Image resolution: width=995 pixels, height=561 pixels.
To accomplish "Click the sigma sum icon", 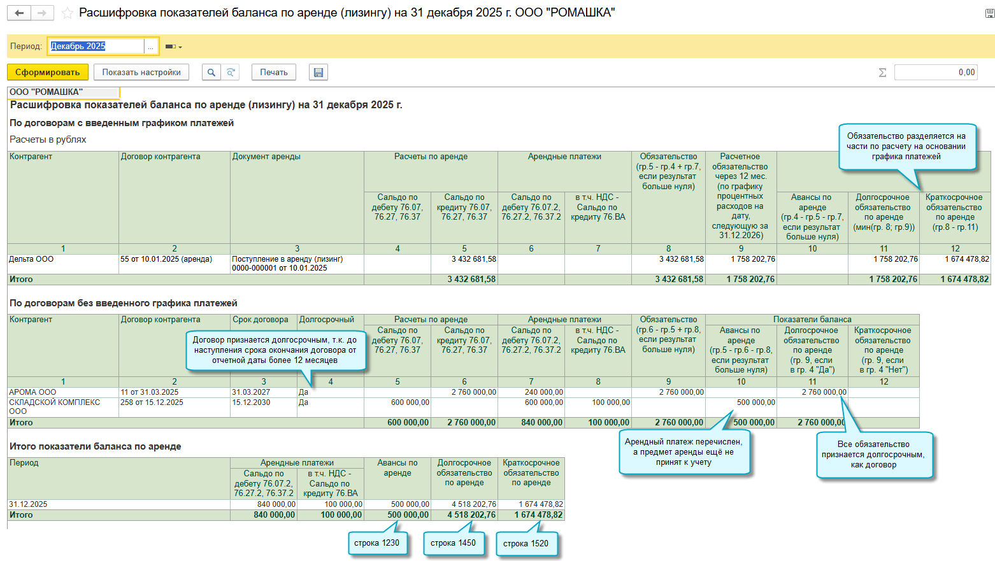I will (882, 73).
